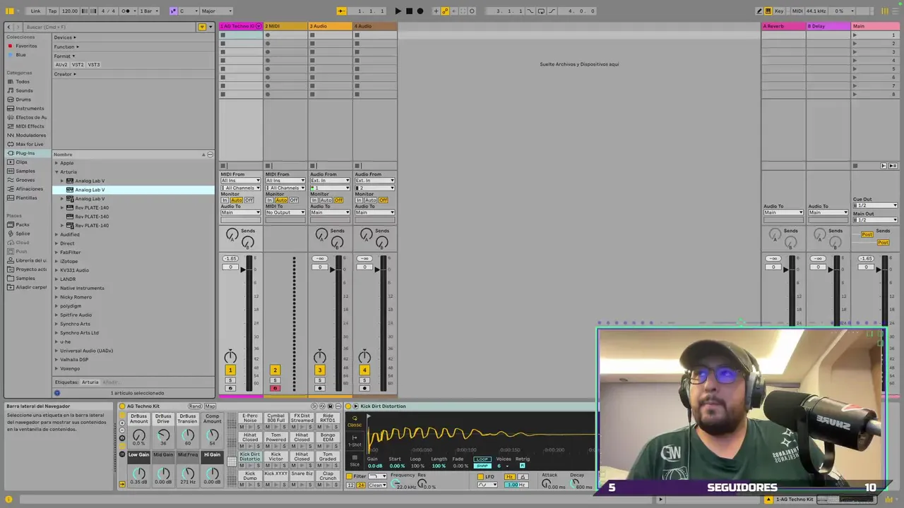The image size is (904, 508).
Task: Toggle track 4 activator button
Action: (x=364, y=370)
